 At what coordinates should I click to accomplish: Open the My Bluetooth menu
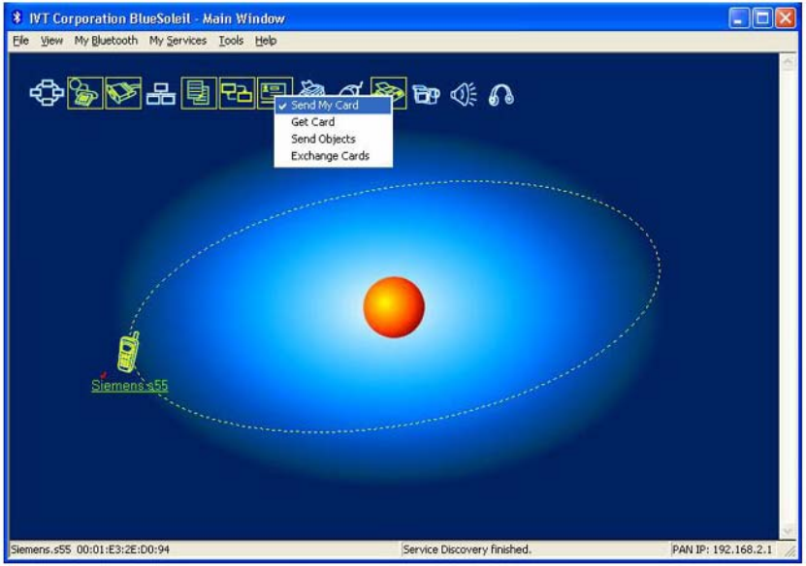click(x=106, y=41)
